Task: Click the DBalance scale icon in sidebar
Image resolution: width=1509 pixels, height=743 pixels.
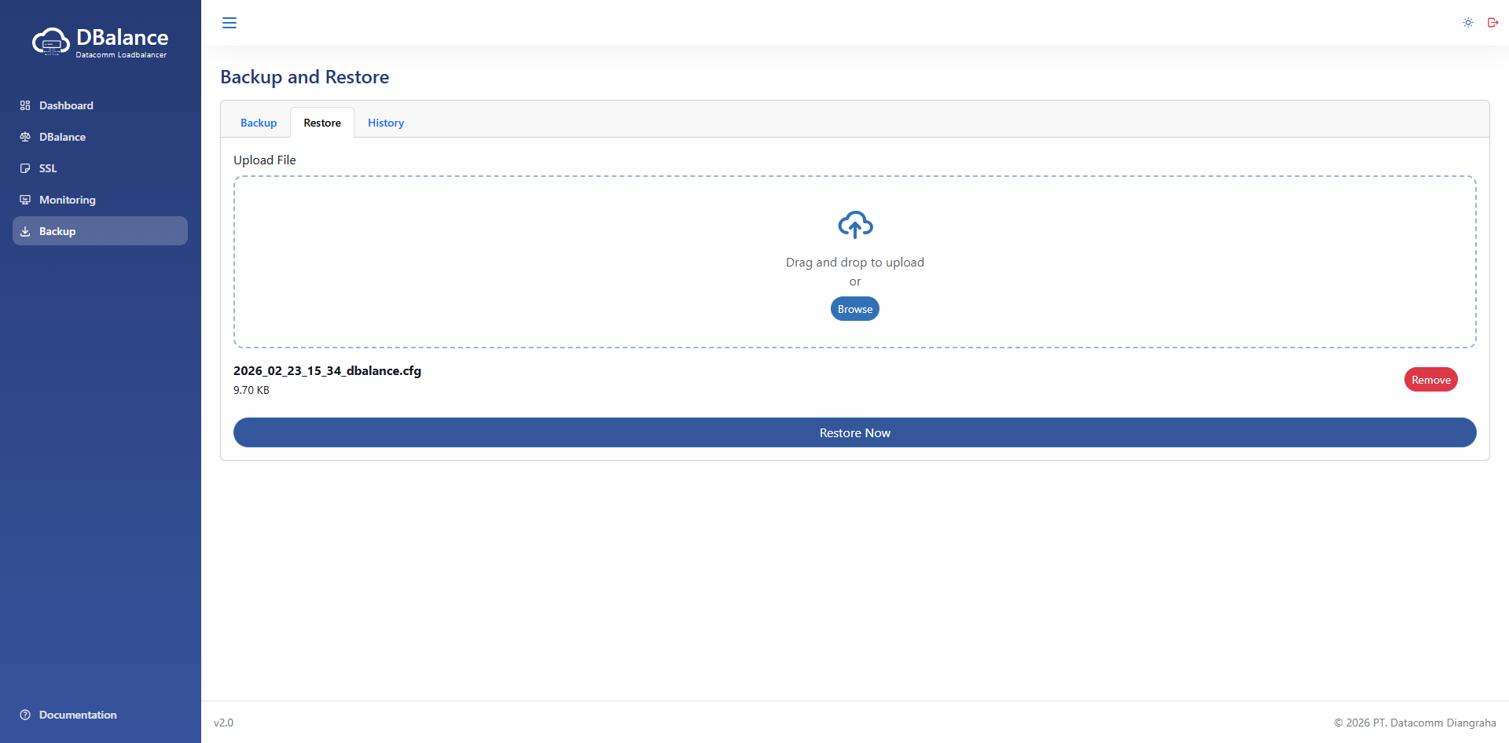Action: click(25, 137)
